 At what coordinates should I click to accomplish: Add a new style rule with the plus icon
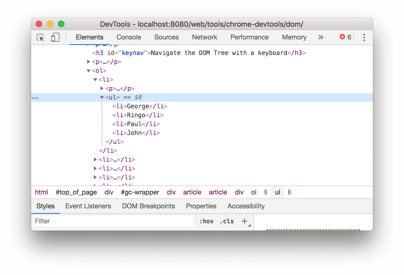tap(245, 221)
